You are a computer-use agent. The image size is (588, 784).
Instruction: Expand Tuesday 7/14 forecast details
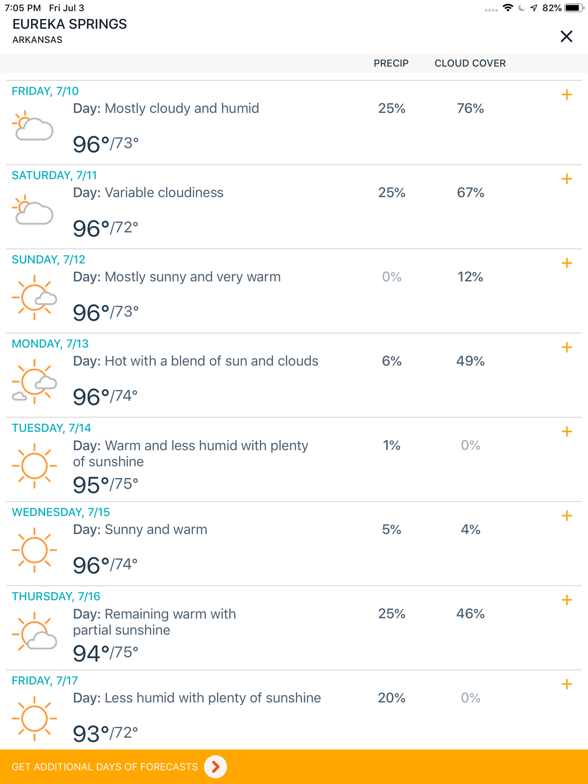[x=567, y=432]
